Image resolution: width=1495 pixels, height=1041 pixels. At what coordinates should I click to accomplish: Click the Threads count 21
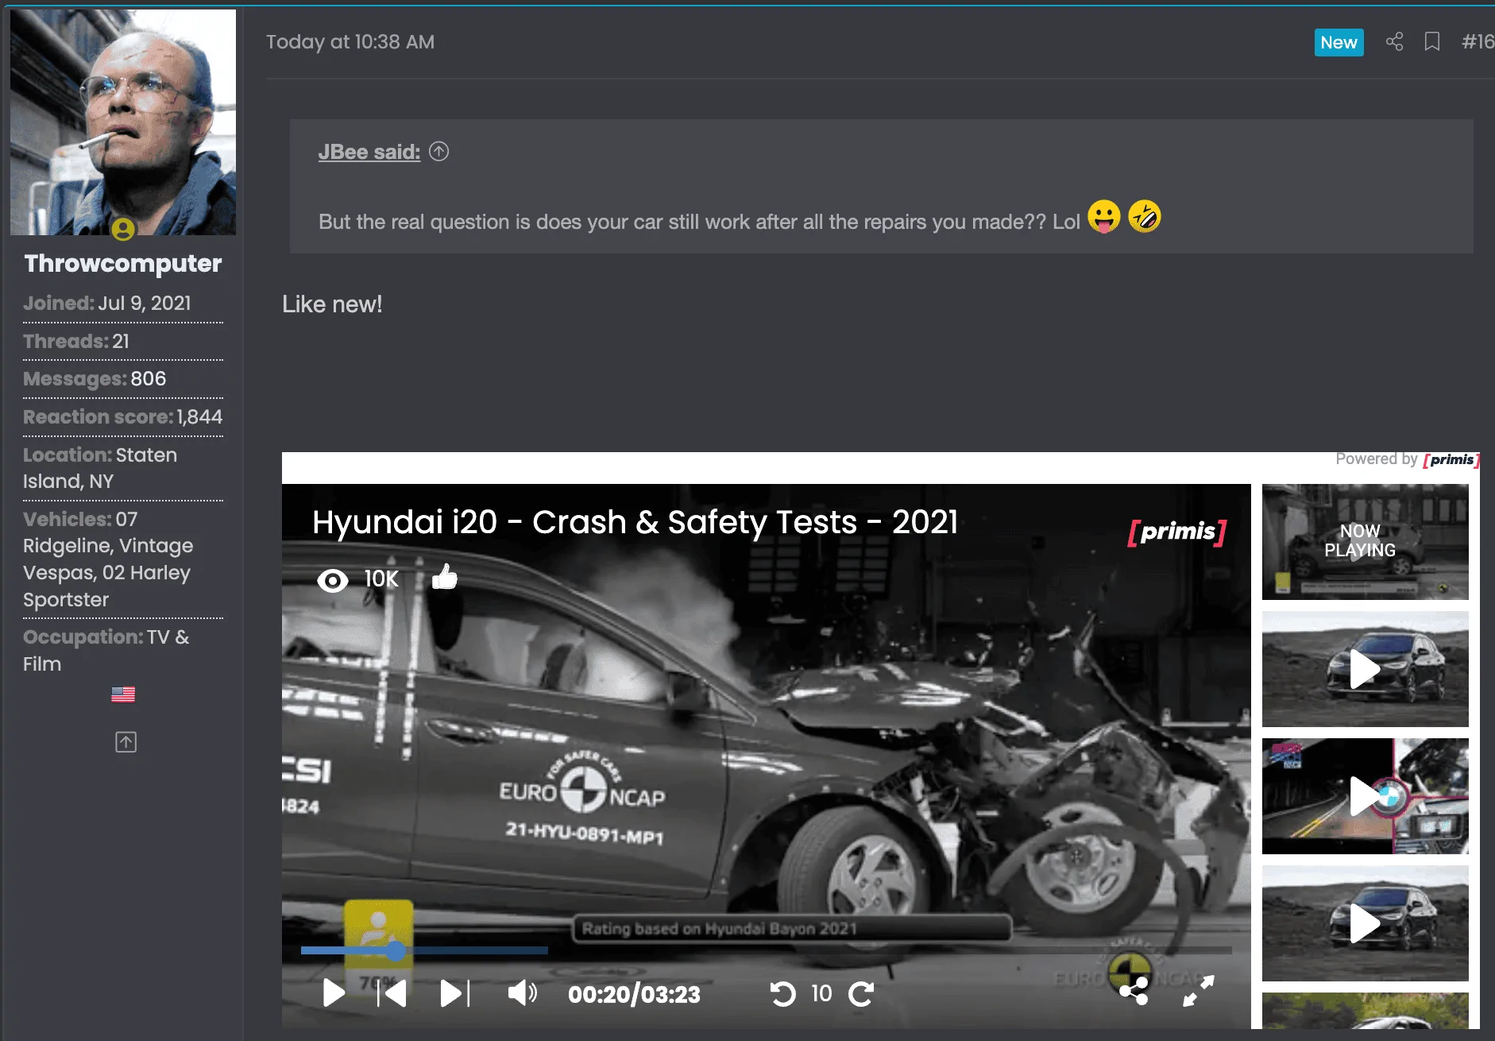120,341
